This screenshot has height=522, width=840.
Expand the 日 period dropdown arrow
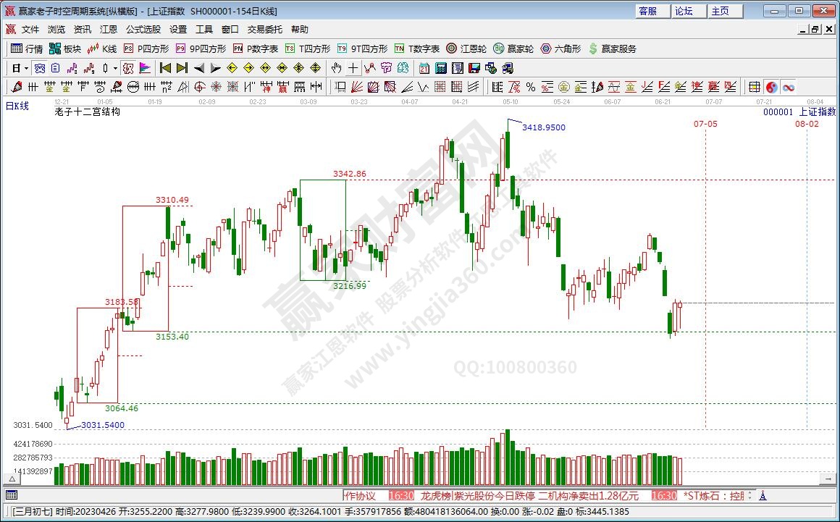26,68
